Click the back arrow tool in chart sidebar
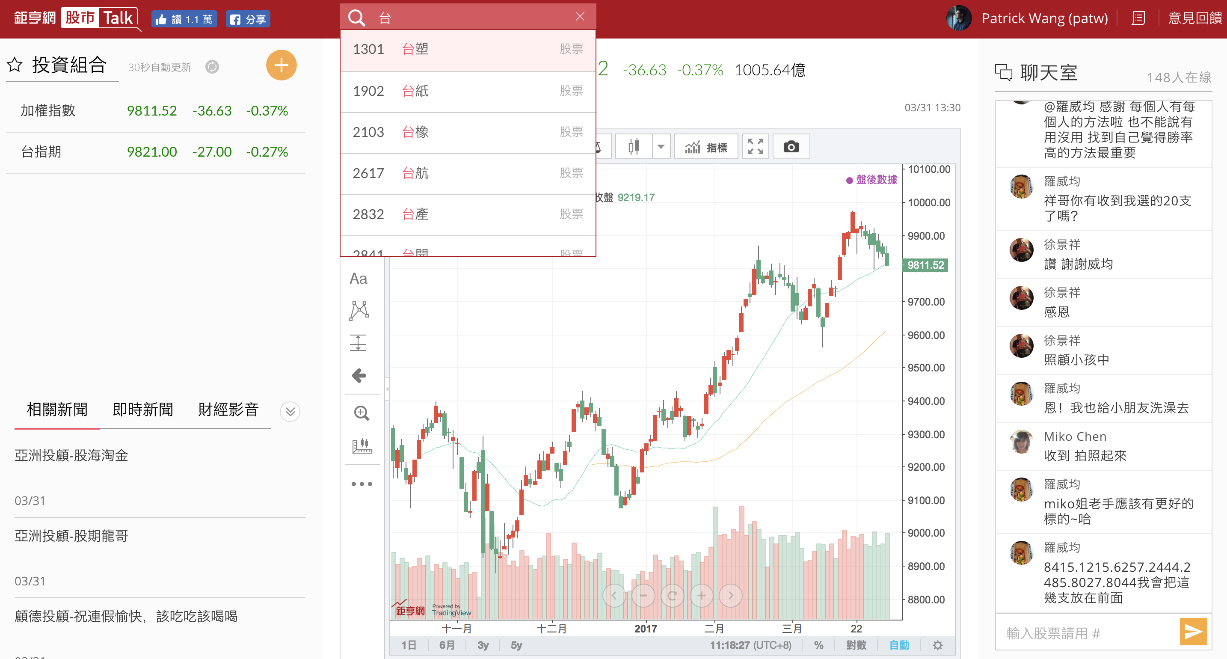 coord(359,375)
